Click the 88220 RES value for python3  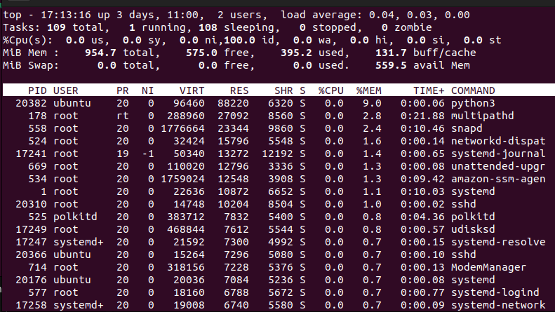233,103
